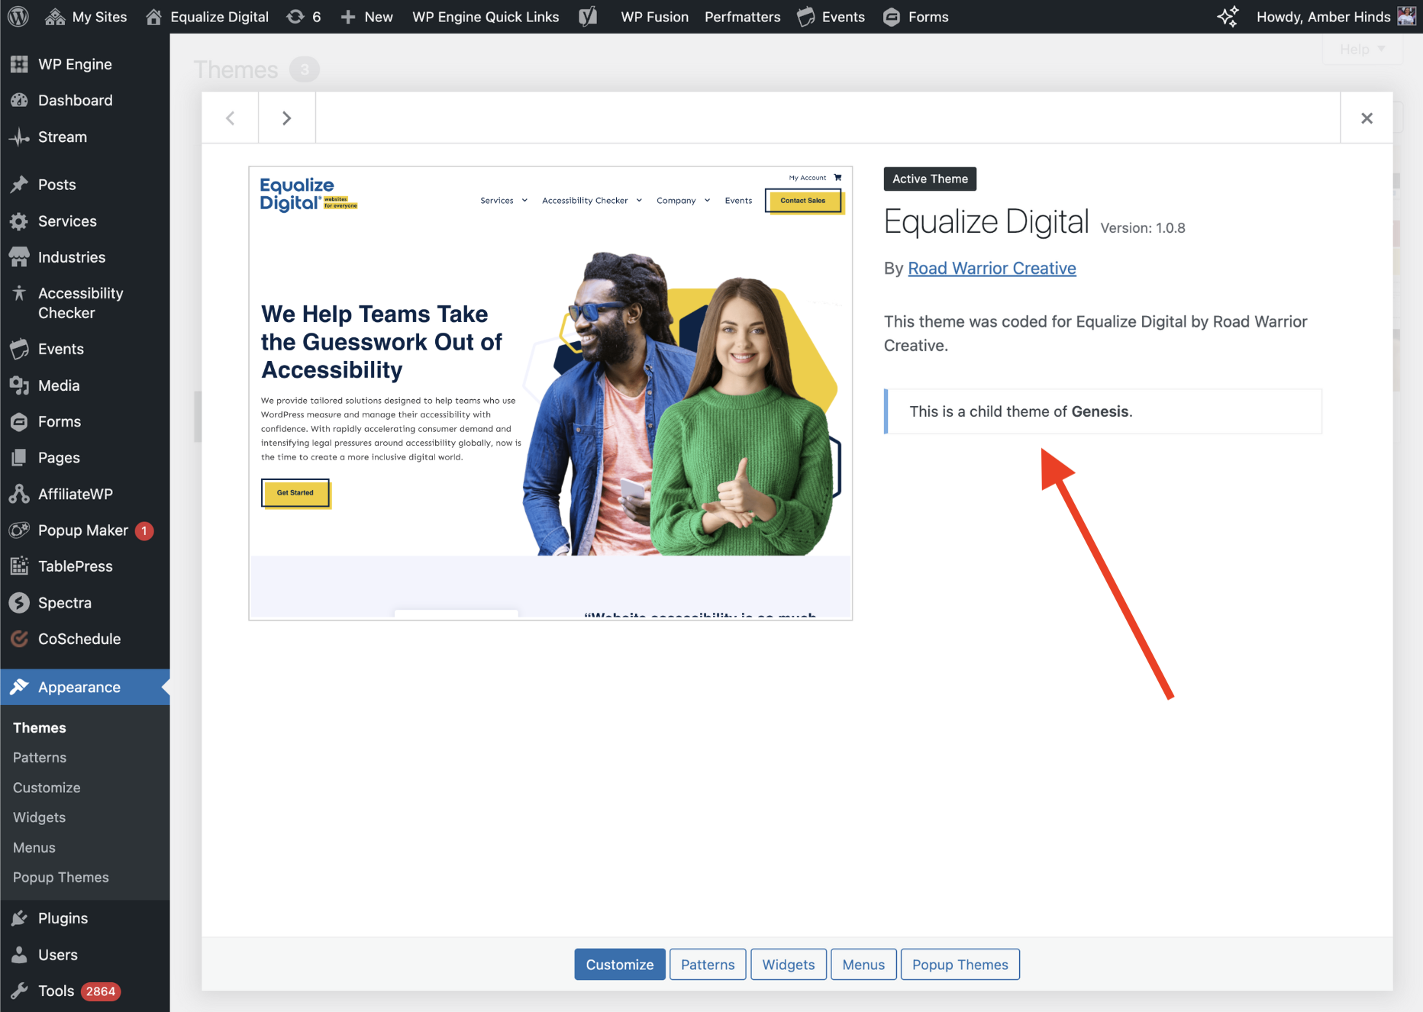Select Menus submenu item
Screen dimensions: 1423x1012
pyautogui.click(x=34, y=847)
